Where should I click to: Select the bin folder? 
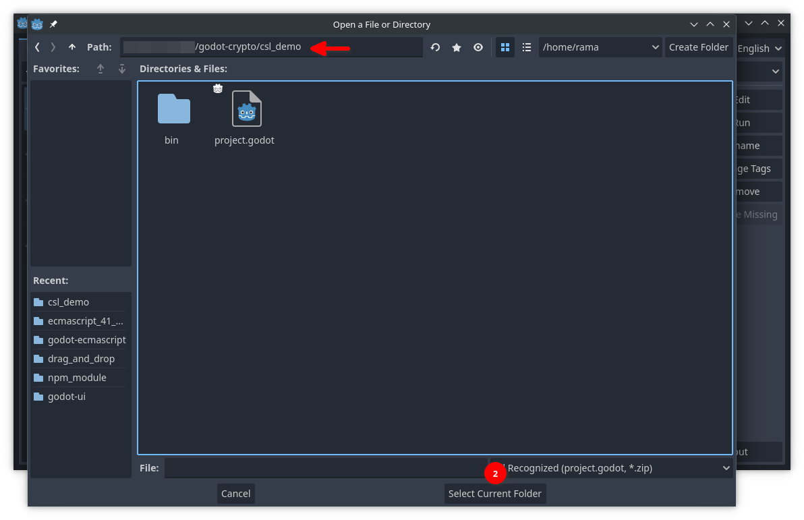(x=173, y=119)
